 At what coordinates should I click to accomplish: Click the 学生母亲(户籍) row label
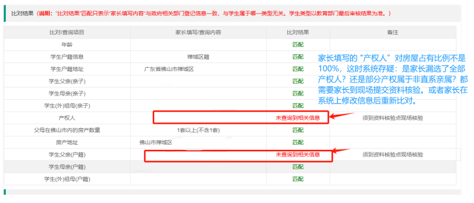[67, 167]
